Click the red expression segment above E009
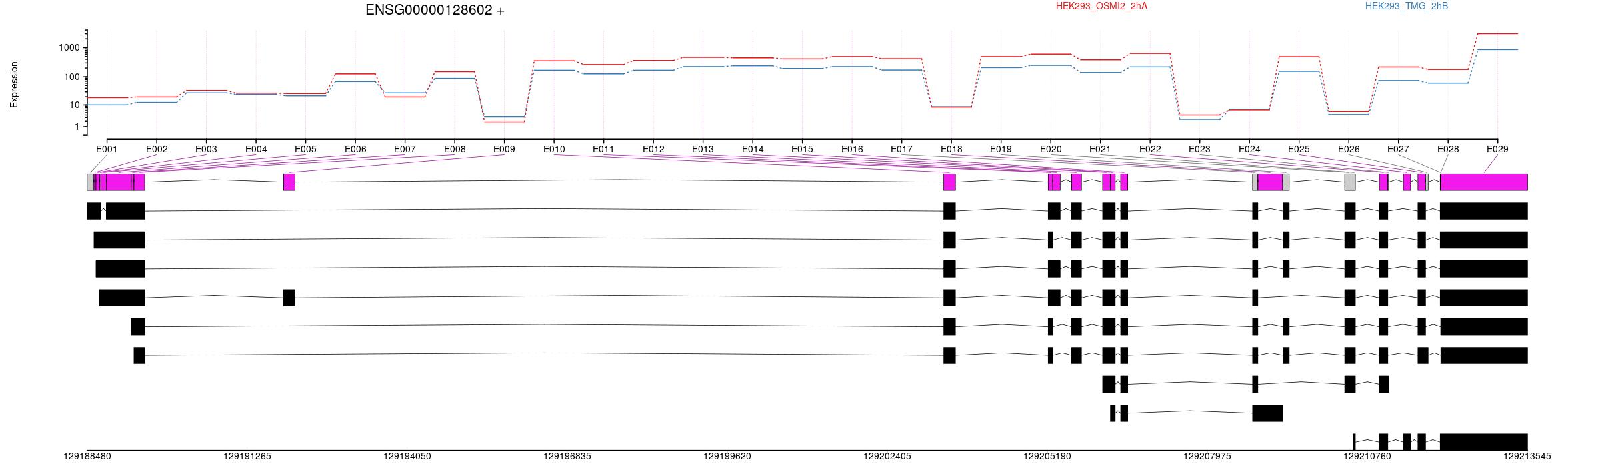 pos(504,122)
